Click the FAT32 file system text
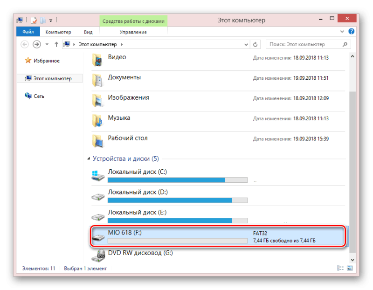 [x=260, y=234]
